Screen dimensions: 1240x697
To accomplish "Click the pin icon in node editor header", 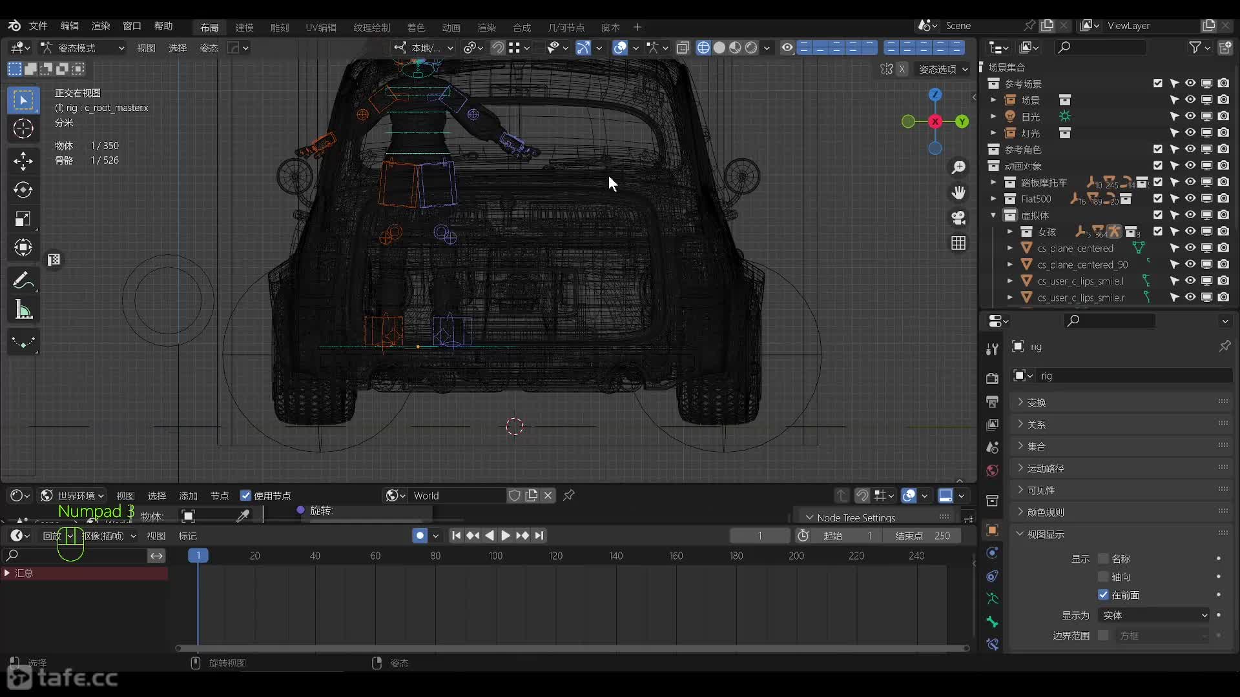I will coord(569,496).
